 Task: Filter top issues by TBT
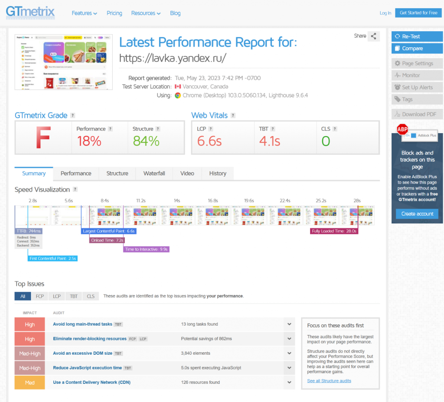74,296
